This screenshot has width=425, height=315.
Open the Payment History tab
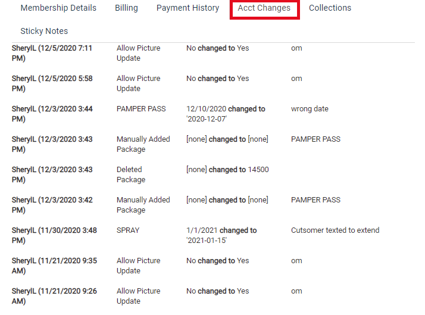[188, 8]
